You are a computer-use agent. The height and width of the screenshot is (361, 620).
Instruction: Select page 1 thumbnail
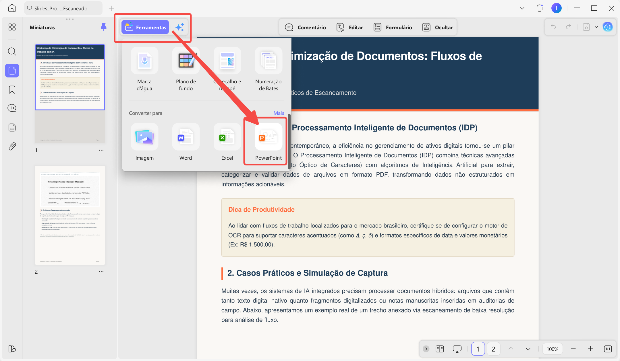[x=70, y=94]
